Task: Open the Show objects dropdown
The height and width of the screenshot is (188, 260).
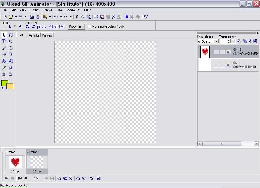Action: tap(216, 41)
